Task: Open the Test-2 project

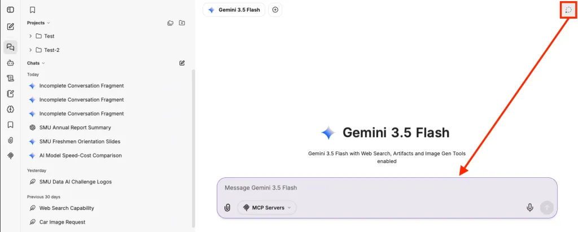Action: (x=51, y=50)
